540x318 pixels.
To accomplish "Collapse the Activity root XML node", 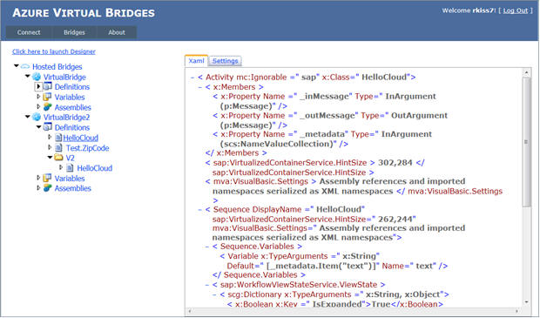I will [192, 78].
